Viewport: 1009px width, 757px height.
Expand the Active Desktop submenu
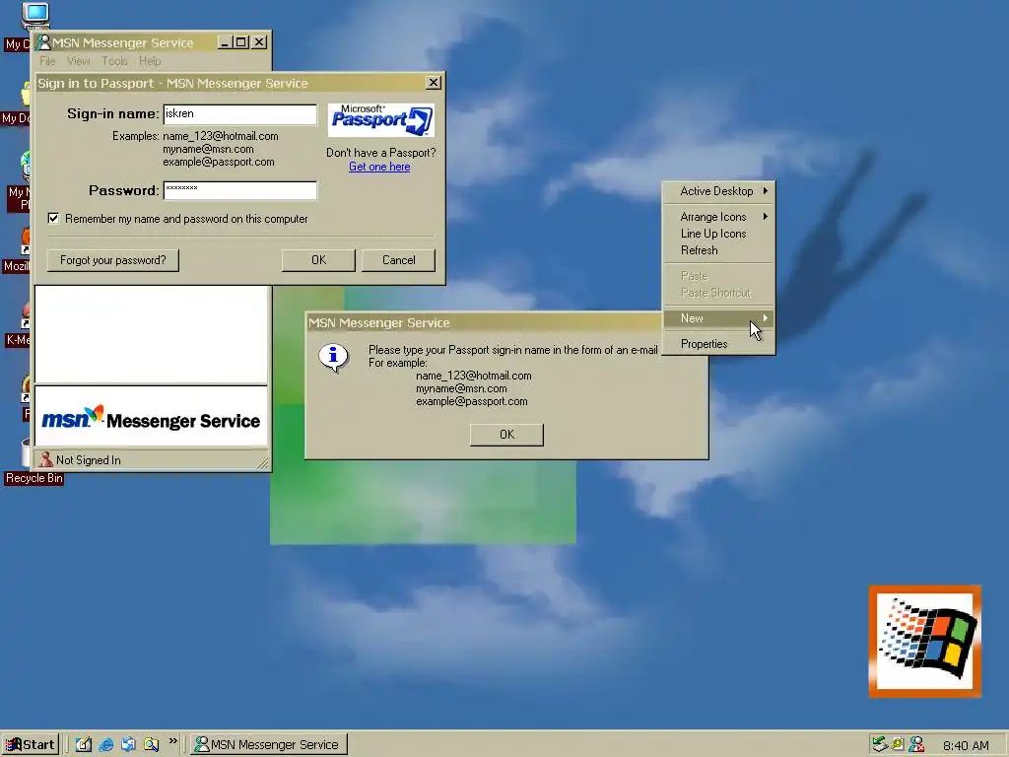tap(718, 191)
